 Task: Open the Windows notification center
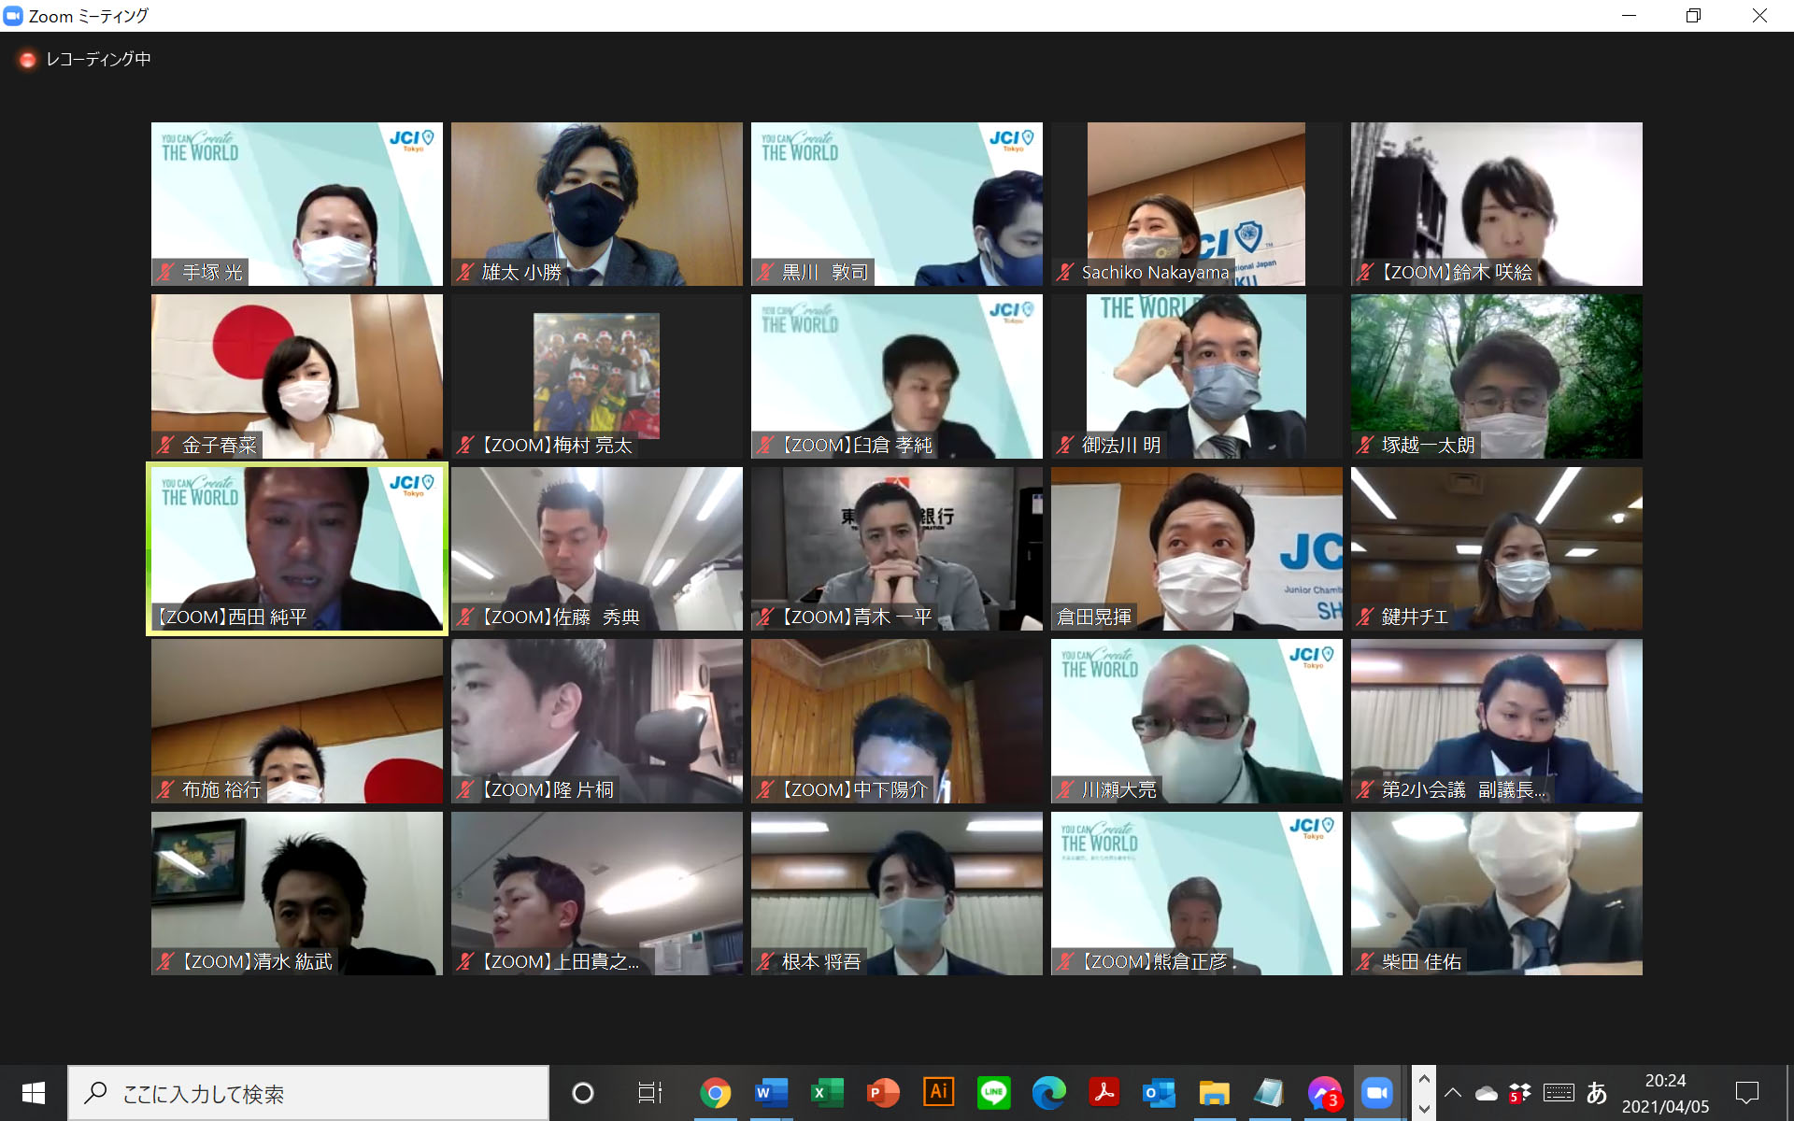point(1746,1092)
